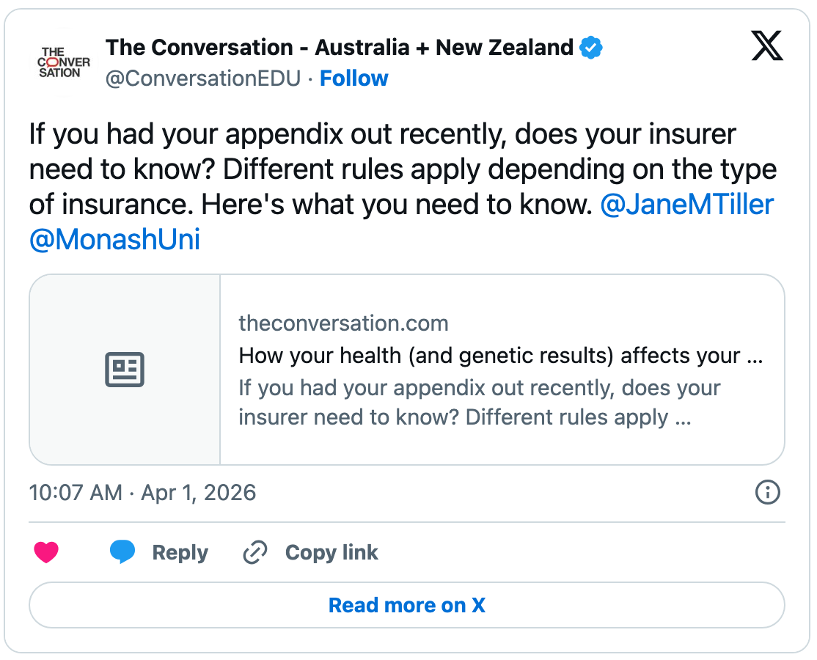Click card title about health and genetic results
This screenshot has height=660, width=817.
[501, 356]
